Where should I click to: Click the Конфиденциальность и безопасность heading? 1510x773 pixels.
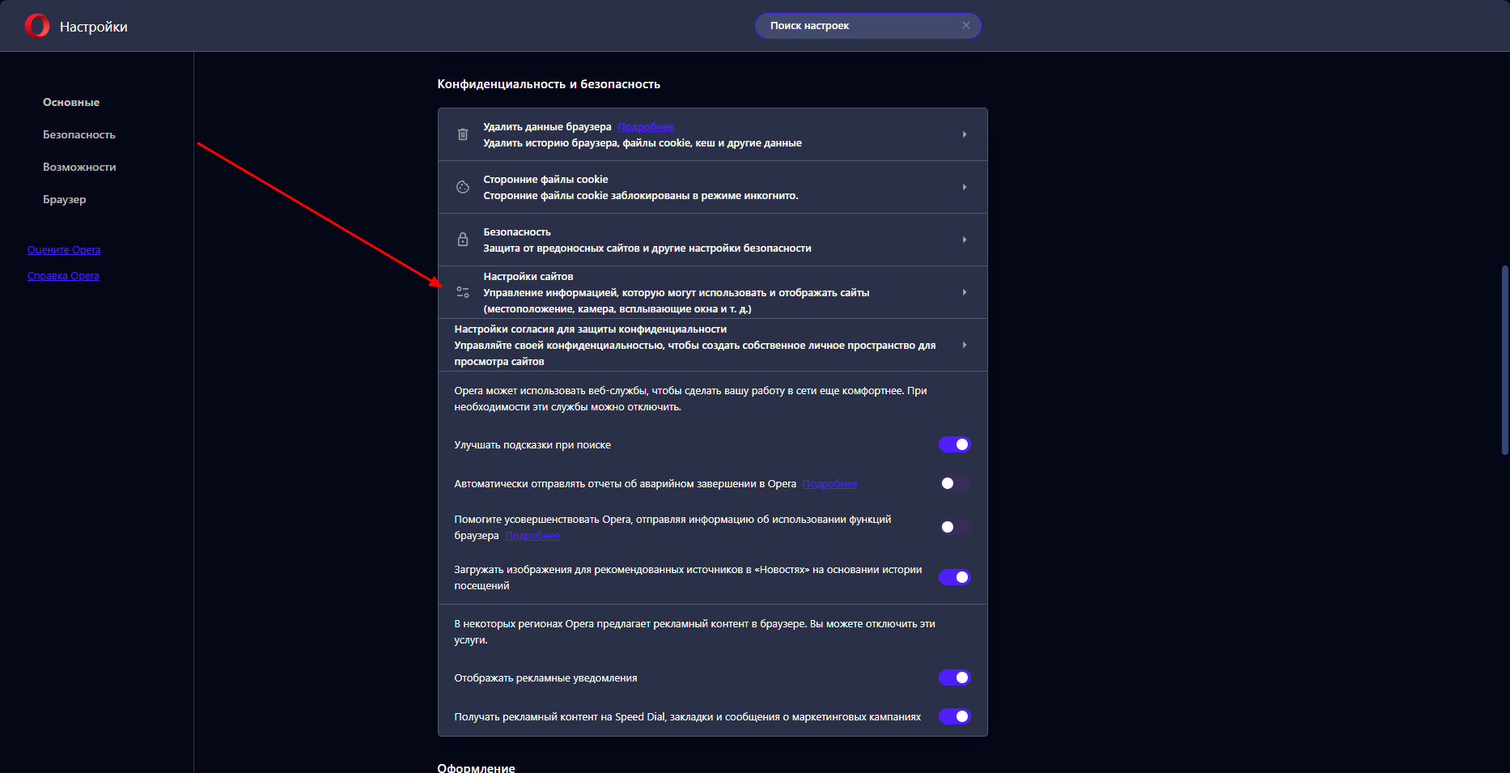[549, 84]
